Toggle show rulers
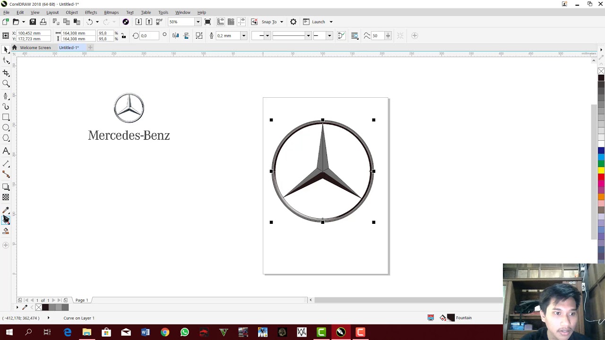The width and height of the screenshot is (605, 340). coord(221,22)
